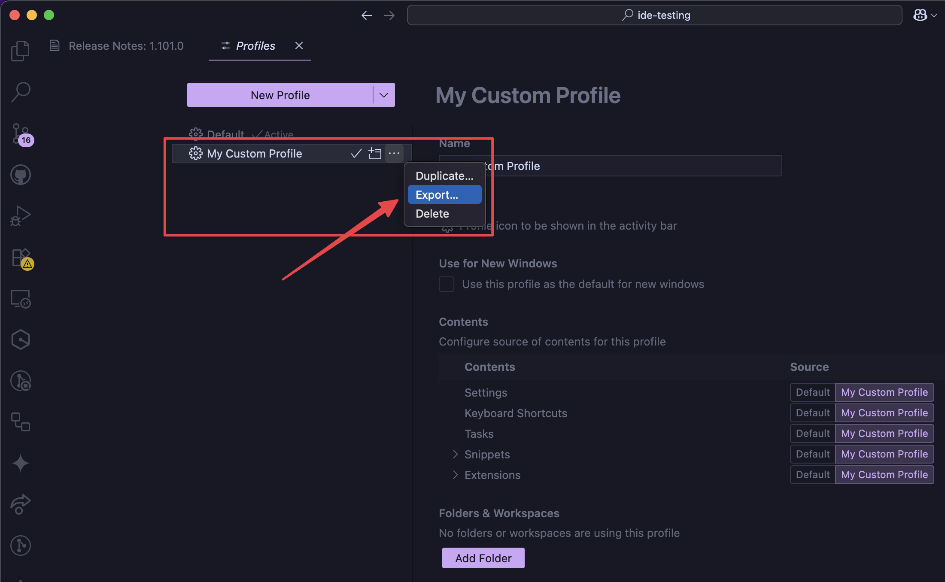The image size is (945, 582).
Task: Click the gear icon beside My Custom Profile
Action: [x=196, y=153]
